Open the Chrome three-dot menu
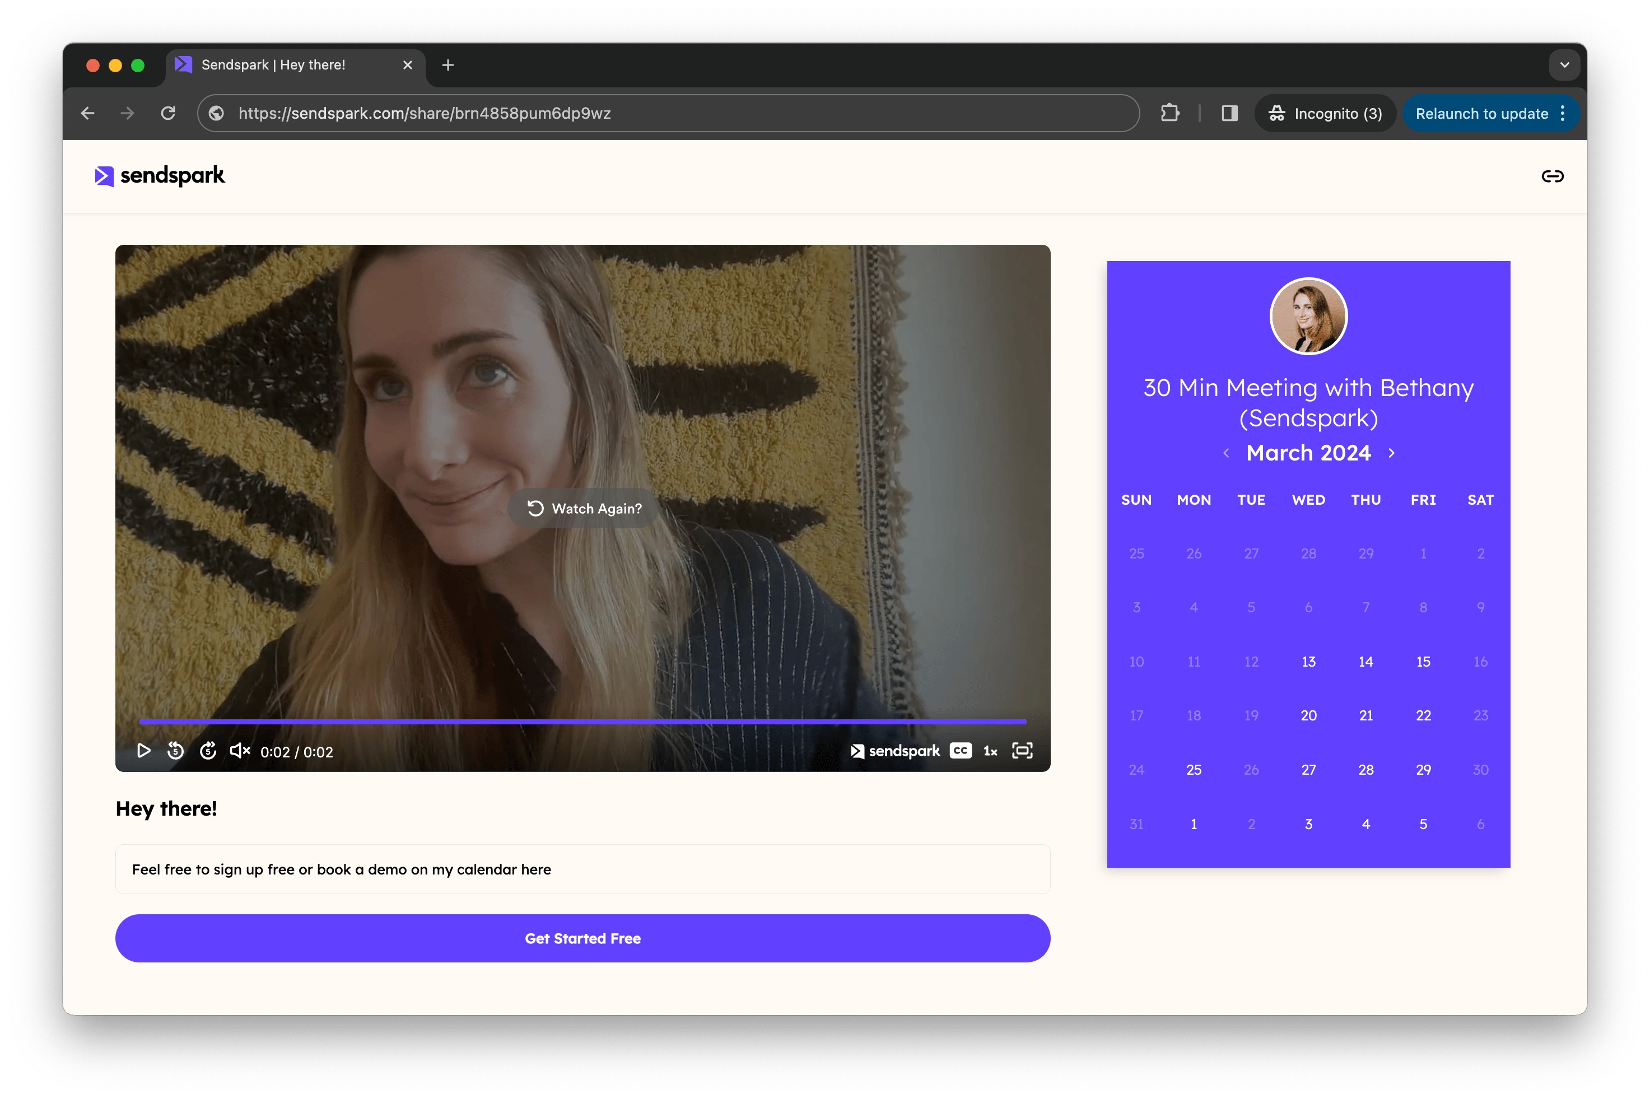Viewport: 1650px width, 1098px height. click(1563, 113)
